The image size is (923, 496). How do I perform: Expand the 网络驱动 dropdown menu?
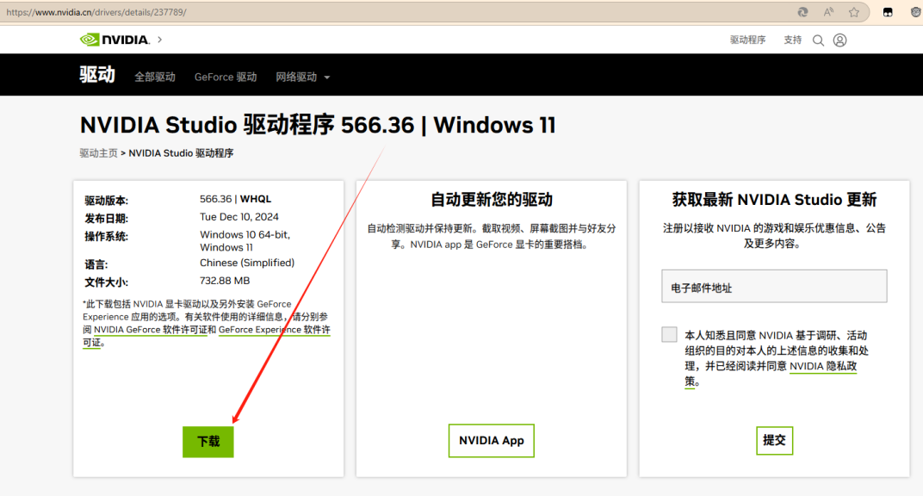[x=302, y=77]
